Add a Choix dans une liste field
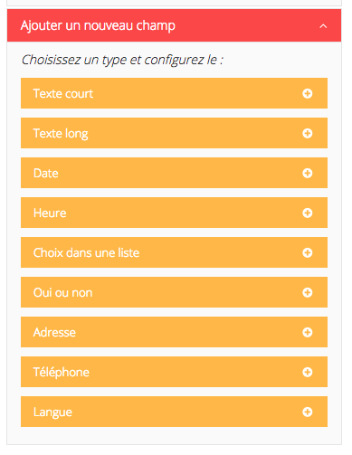 pos(174,252)
